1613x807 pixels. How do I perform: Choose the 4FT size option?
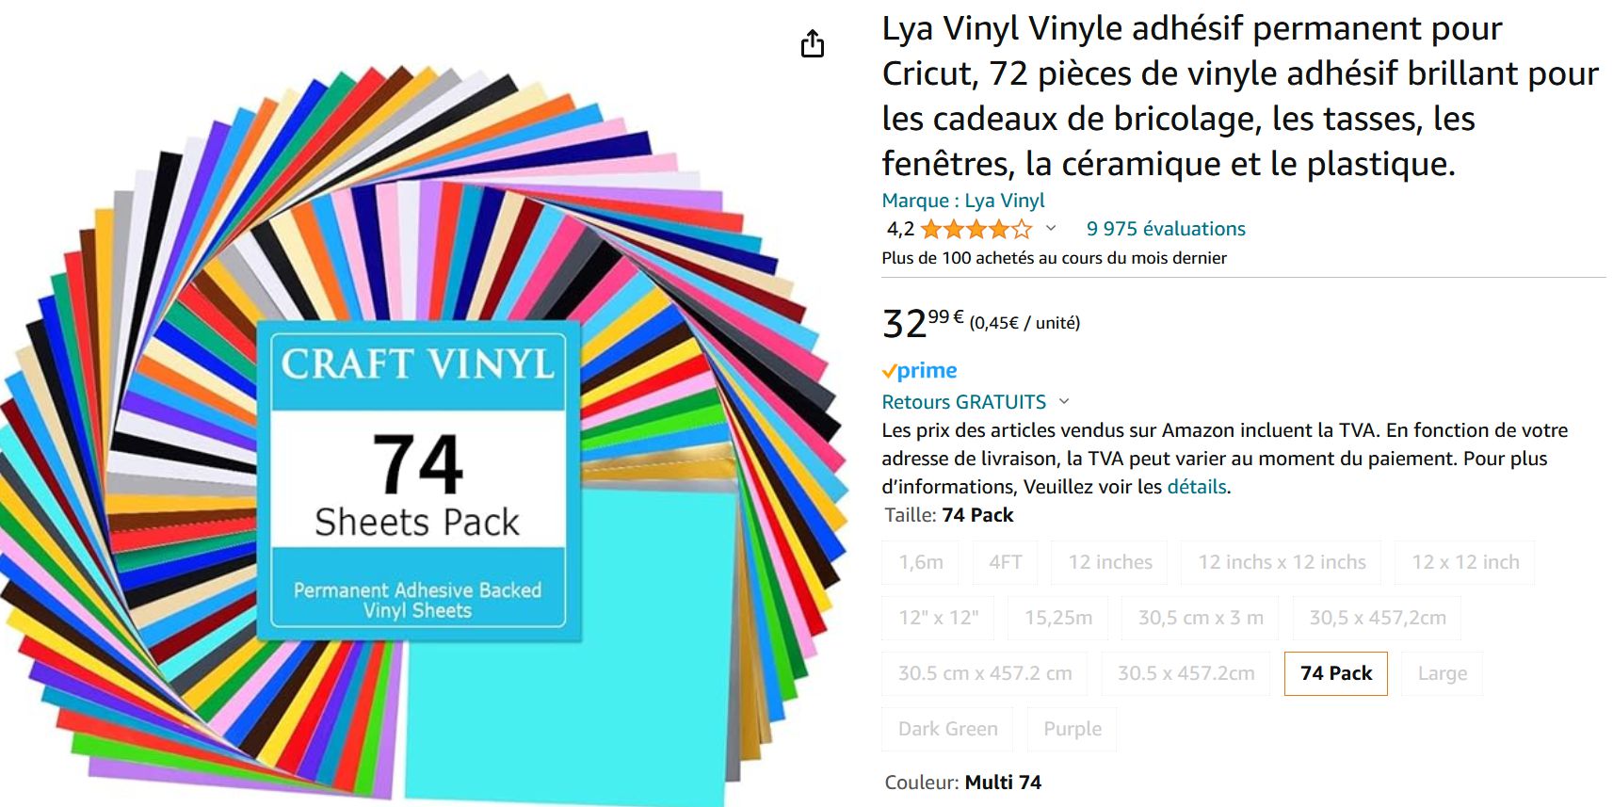tap(1006, 562)
